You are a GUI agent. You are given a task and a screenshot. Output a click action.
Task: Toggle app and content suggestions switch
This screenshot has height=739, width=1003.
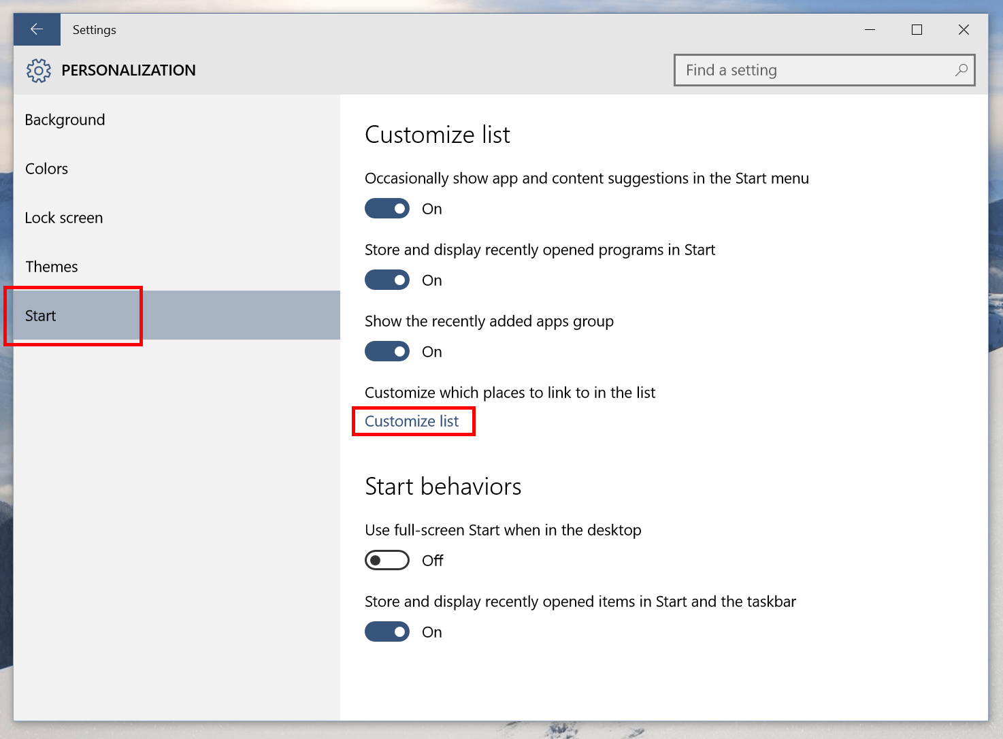click(x=387, y=209)
